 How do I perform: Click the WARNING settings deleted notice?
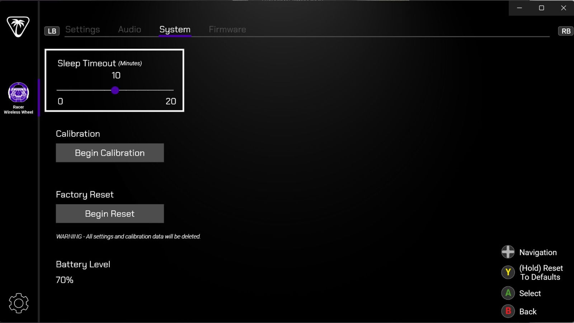[x=128, y=237]
